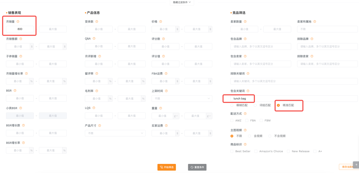Open the 产品尺寸 dropdown
The height and width of the screenshot is (173, 359).
click(115, 133)
